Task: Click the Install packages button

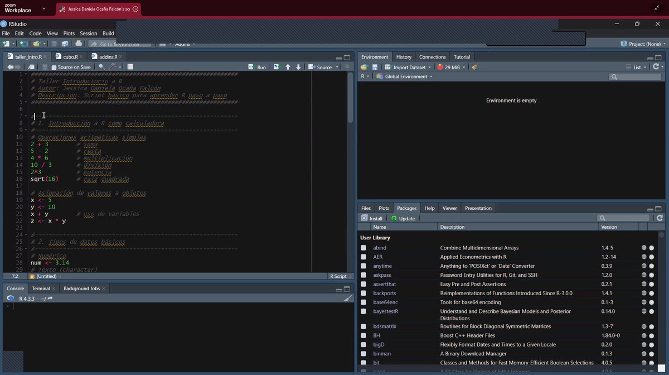Action: pyautogui.click(x=372, y=218)
